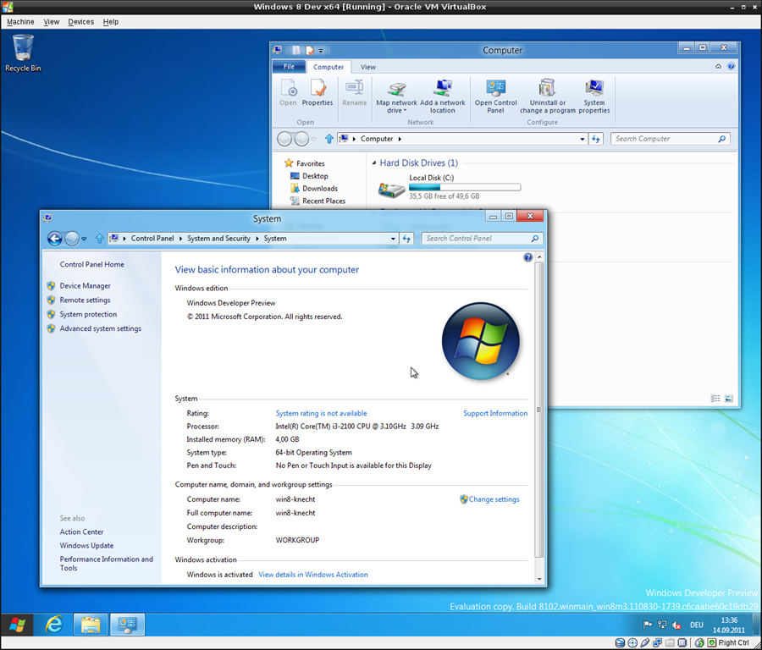Viewport: 762px width, 650px height.
Task: Open the VirtualBox Devices menu
Action: [80, 22]
